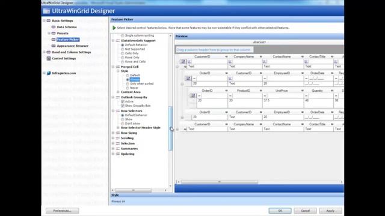The height and width of the screenshot is (216, 385).
Task: Collapse the Basic Settings tree node
Action: (44, 21)
